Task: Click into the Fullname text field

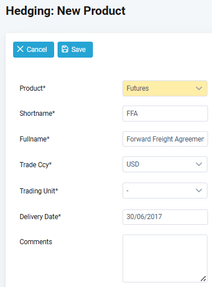Action: [165, 139]
